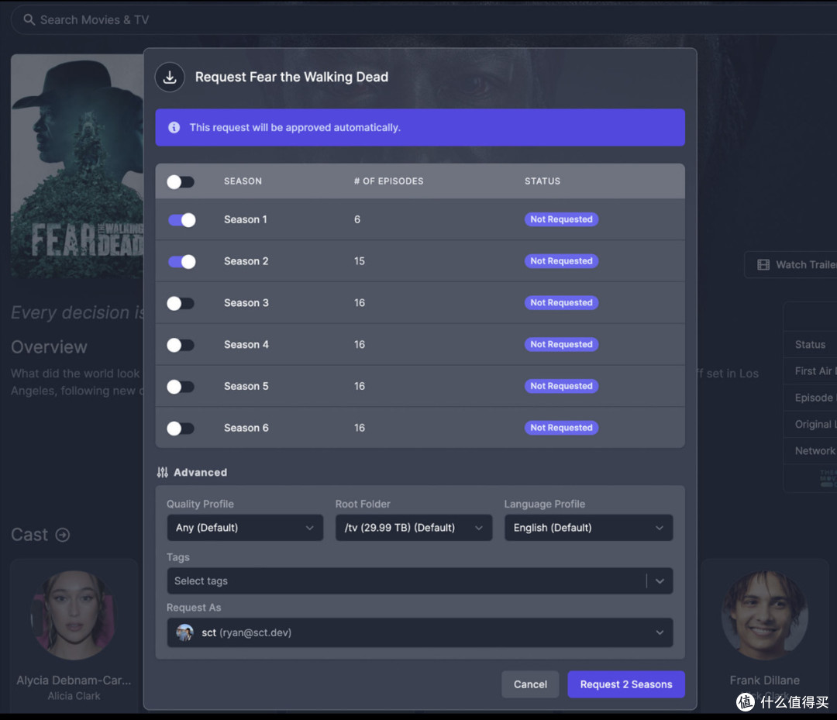
Task: Click the Season 5 label
Action: [246, 386]
